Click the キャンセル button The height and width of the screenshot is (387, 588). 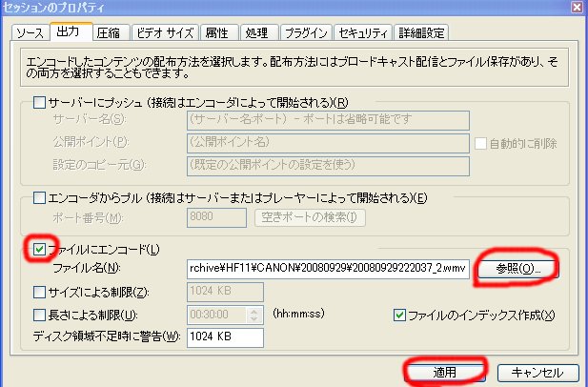pos(537,373)
